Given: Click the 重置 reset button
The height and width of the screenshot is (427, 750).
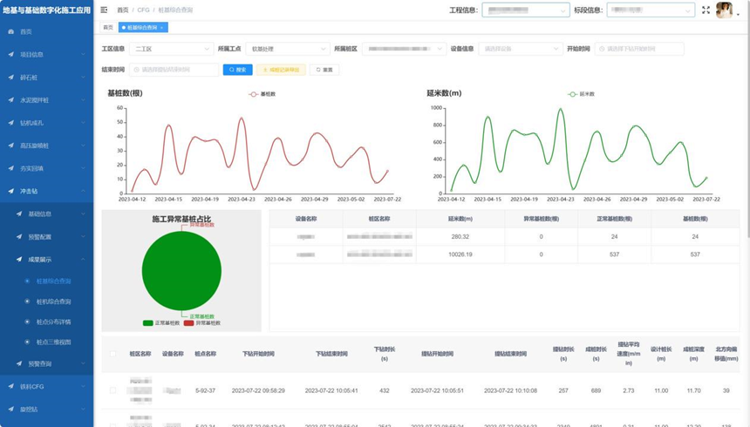Looking at the screenshot, I should point(324,70).
